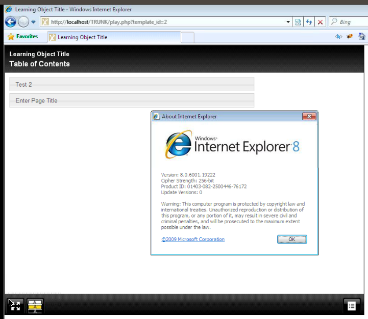Click the Bing search box

(348, 22)
